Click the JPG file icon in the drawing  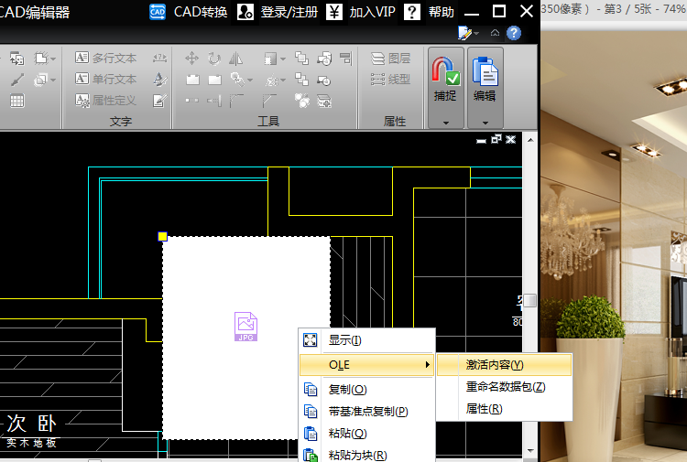pos(245,327)
